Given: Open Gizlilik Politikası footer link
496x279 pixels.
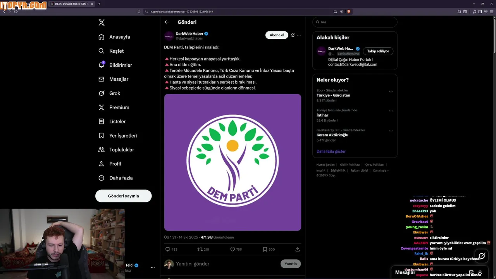Looking at the screenshot, I should 350,165.
